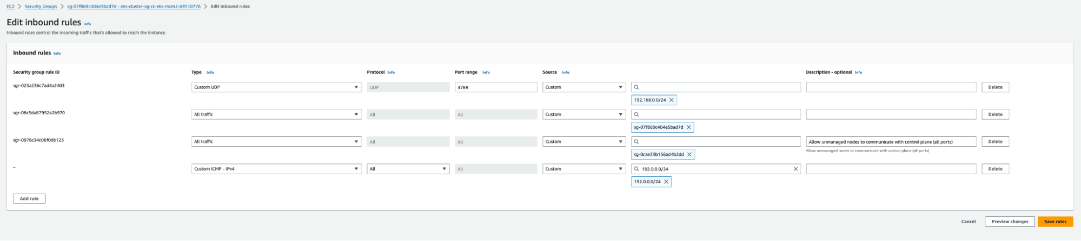Delete the new Custom ICMP rule

point(995,169)
